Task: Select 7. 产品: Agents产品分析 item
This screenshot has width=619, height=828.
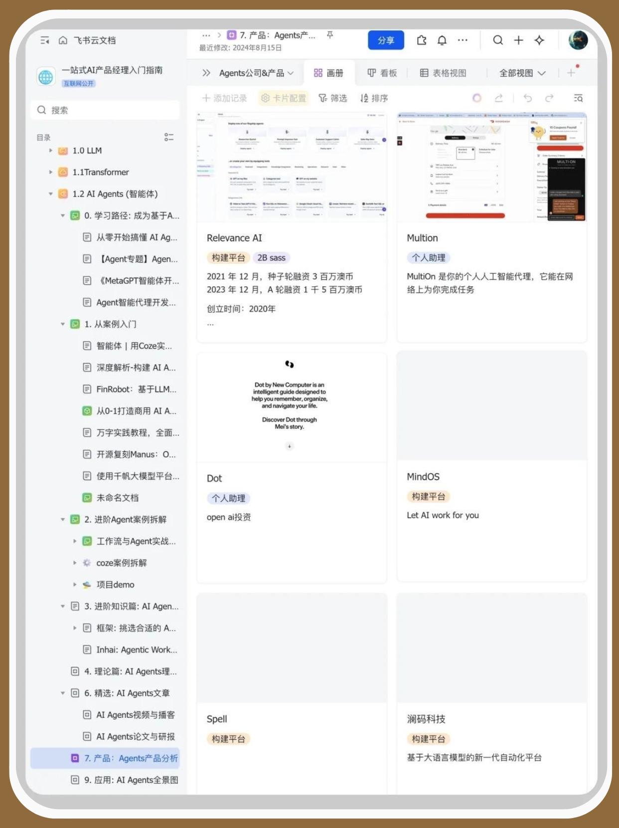Action: (105, 758)
